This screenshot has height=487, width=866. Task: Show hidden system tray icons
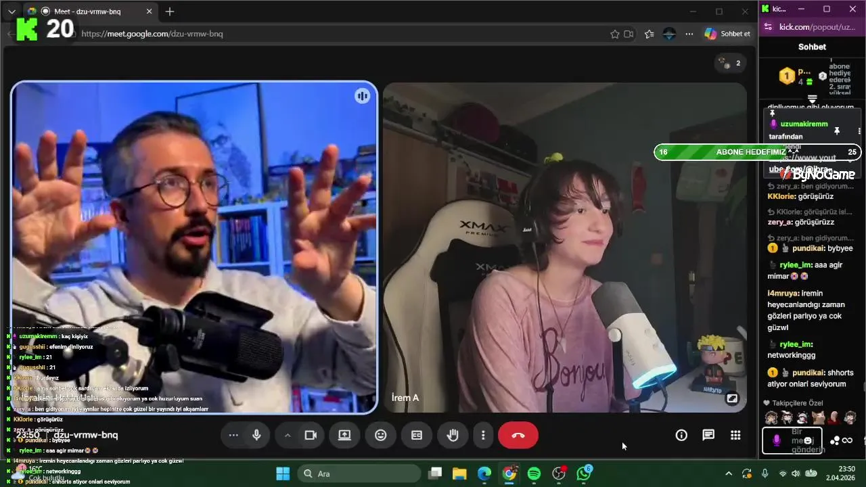click(x=728, y=473)
